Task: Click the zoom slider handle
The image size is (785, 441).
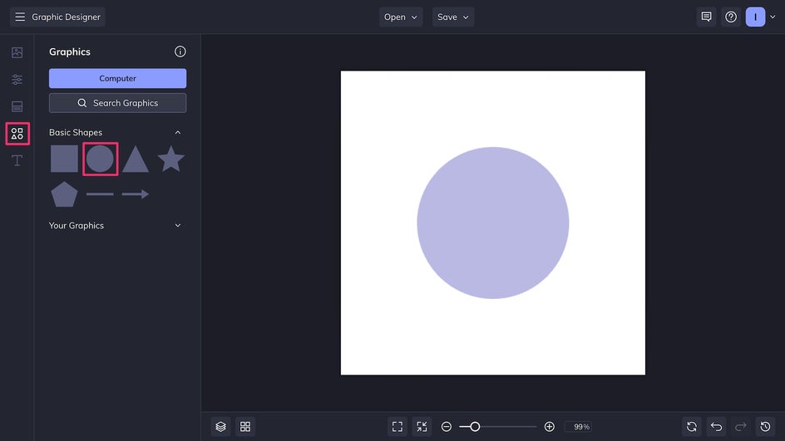Action: click(475, 426)
